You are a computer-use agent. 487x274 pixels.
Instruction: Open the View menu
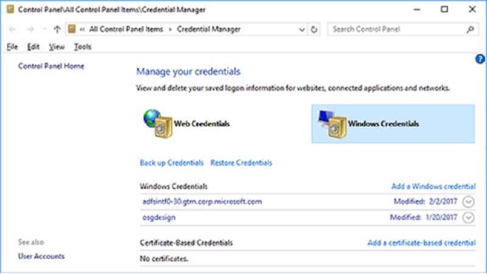coord(57,47)
